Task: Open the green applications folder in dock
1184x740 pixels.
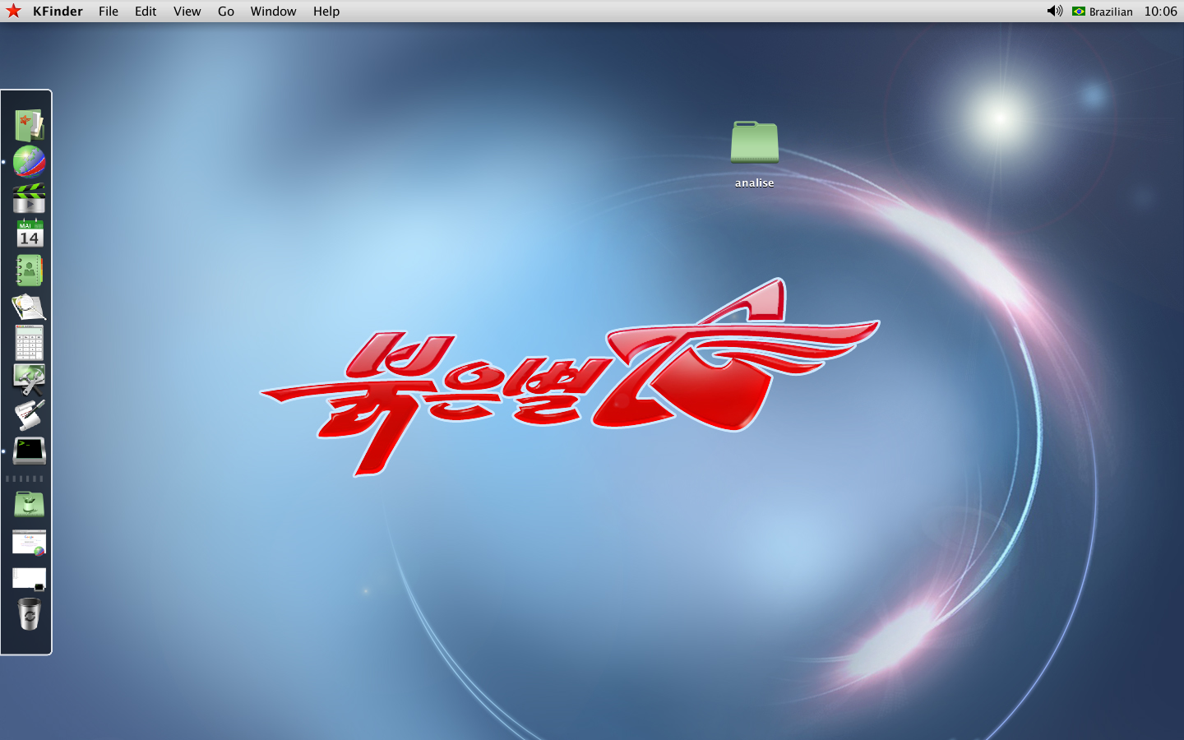Action: (x=29, y=504)
